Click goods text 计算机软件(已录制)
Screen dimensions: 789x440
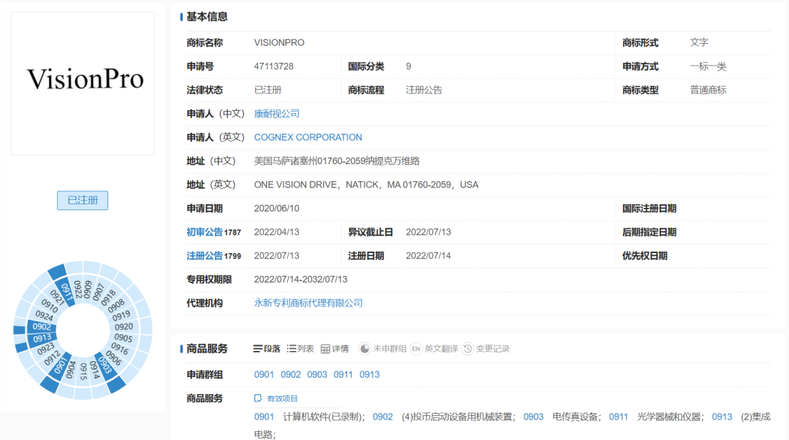tap(324, 417)
